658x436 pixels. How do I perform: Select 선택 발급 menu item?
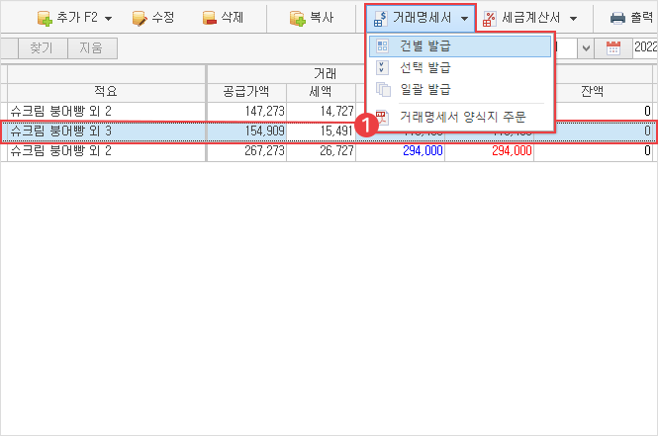(x=460, y=68)
